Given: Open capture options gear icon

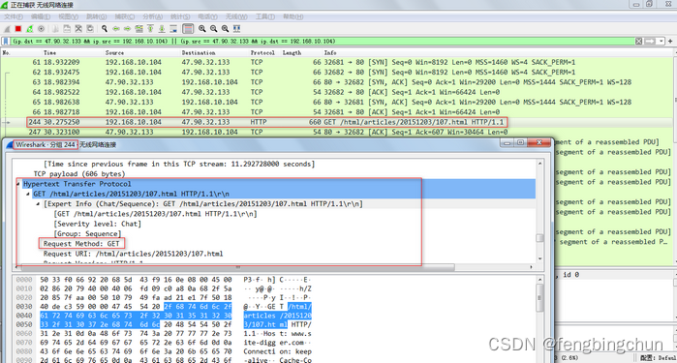Looking at the screenshot, I should (x=41, y=29).
